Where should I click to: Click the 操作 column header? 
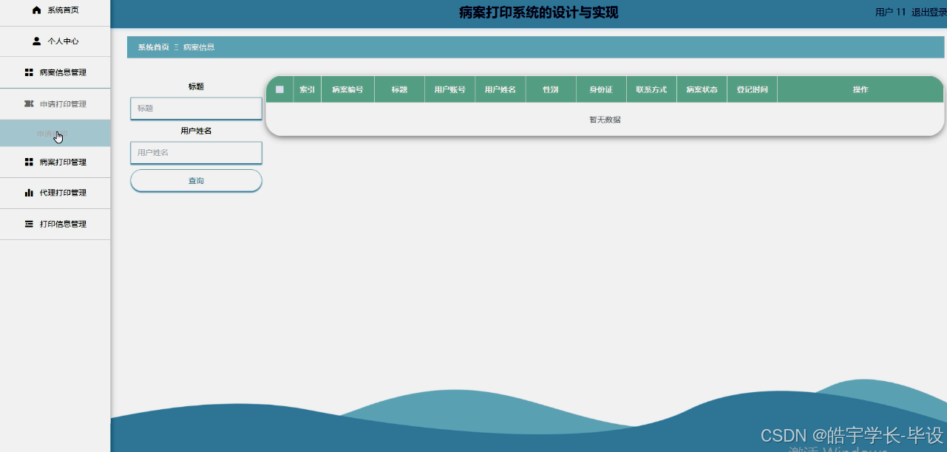[x=860, y=89]
